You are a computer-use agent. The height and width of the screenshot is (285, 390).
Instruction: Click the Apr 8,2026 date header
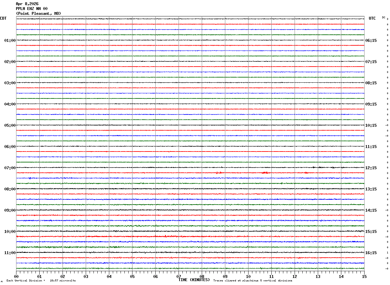pos(27,4)
